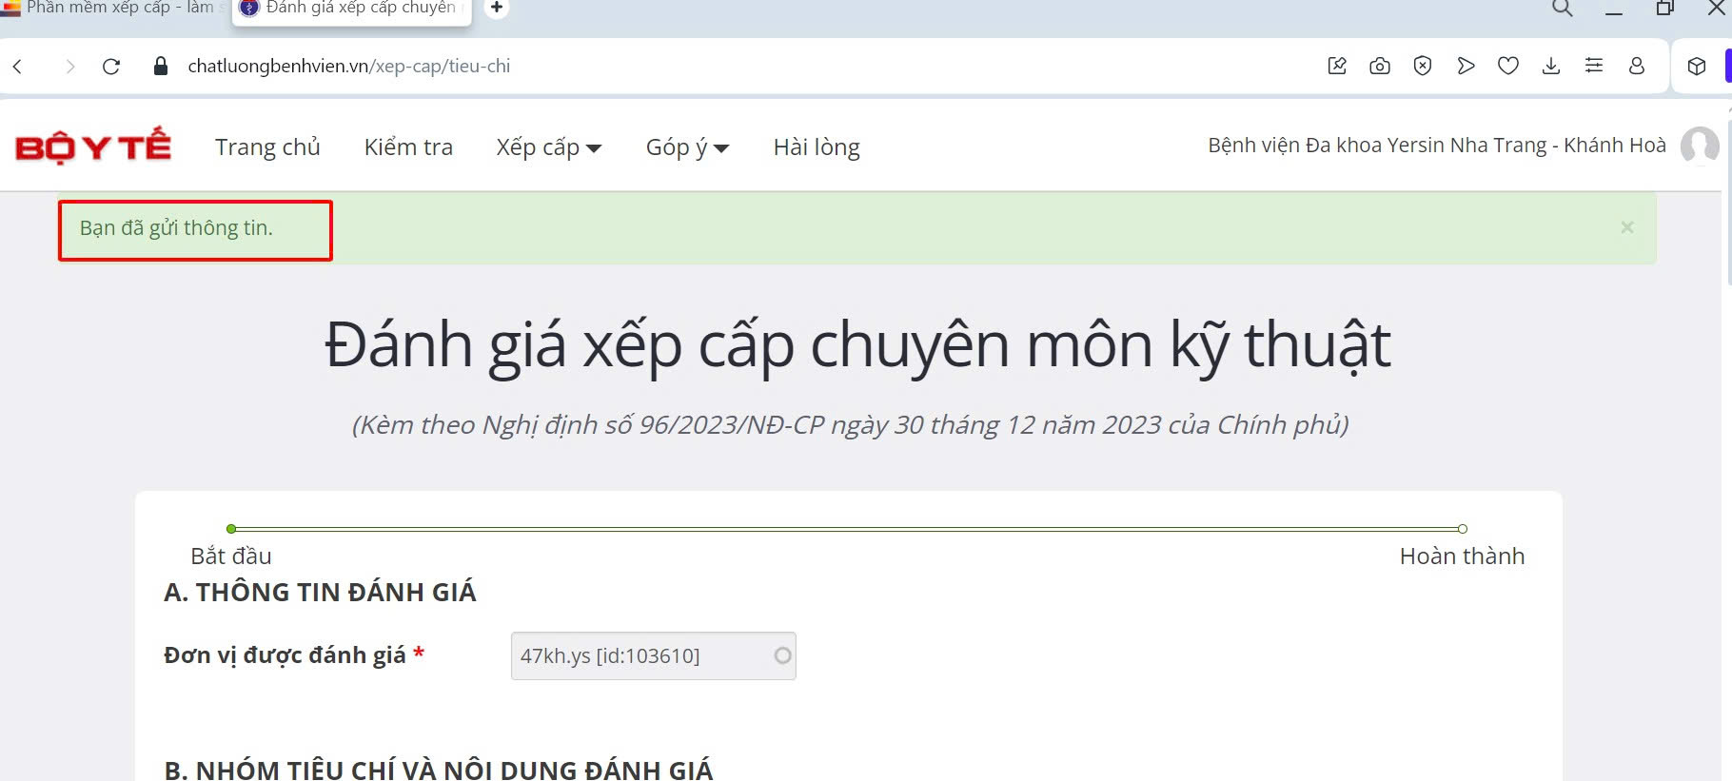
Task: Click the pinboard edit icon
Action: (x=1337, y=66)
